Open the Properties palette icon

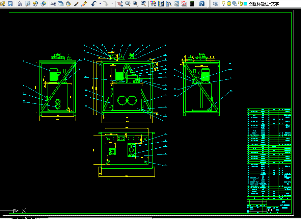click(153, 3)
